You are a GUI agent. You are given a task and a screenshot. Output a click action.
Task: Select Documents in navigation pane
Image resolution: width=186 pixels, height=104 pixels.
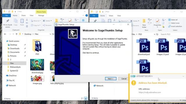pyautogui.click(x=15, y=52)
